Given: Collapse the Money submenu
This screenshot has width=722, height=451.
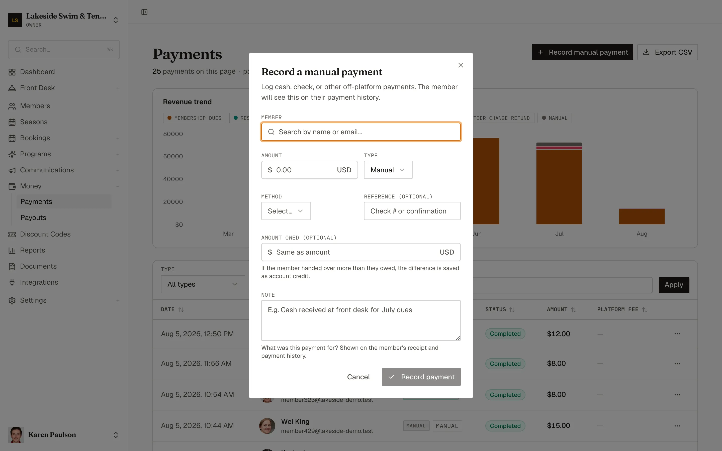Looking at the screenshot, I should 118,186.
